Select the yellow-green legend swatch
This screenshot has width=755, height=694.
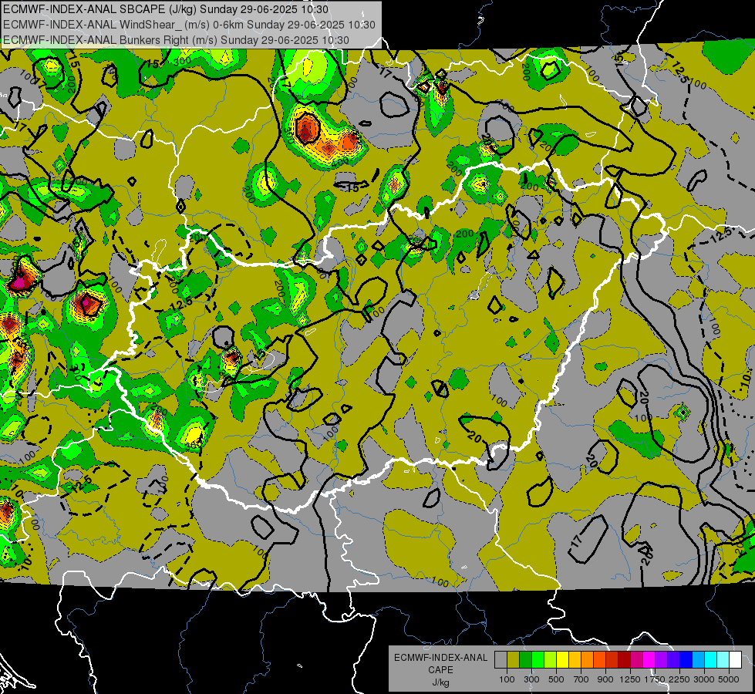pyautogui.click(x=551, y=660)
